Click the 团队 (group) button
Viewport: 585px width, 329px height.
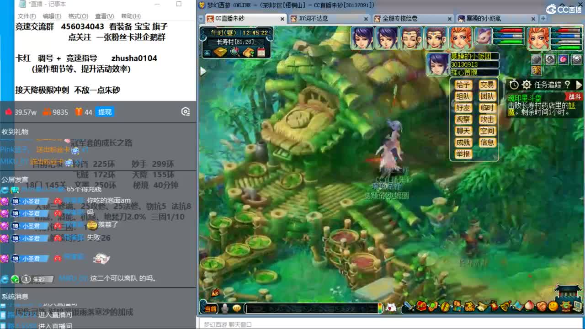pos(487,96)
